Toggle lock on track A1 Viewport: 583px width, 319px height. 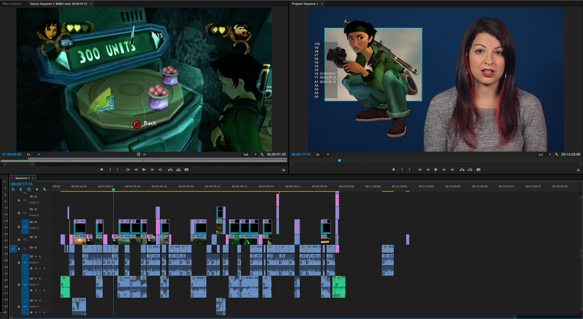18,262
